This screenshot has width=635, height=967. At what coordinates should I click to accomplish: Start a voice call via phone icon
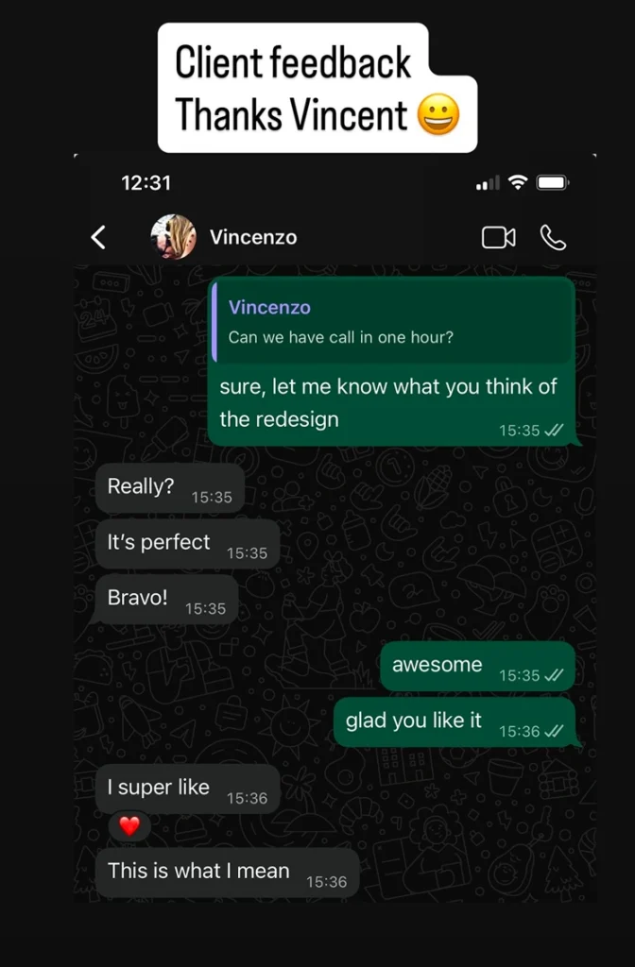pos(553,237)
